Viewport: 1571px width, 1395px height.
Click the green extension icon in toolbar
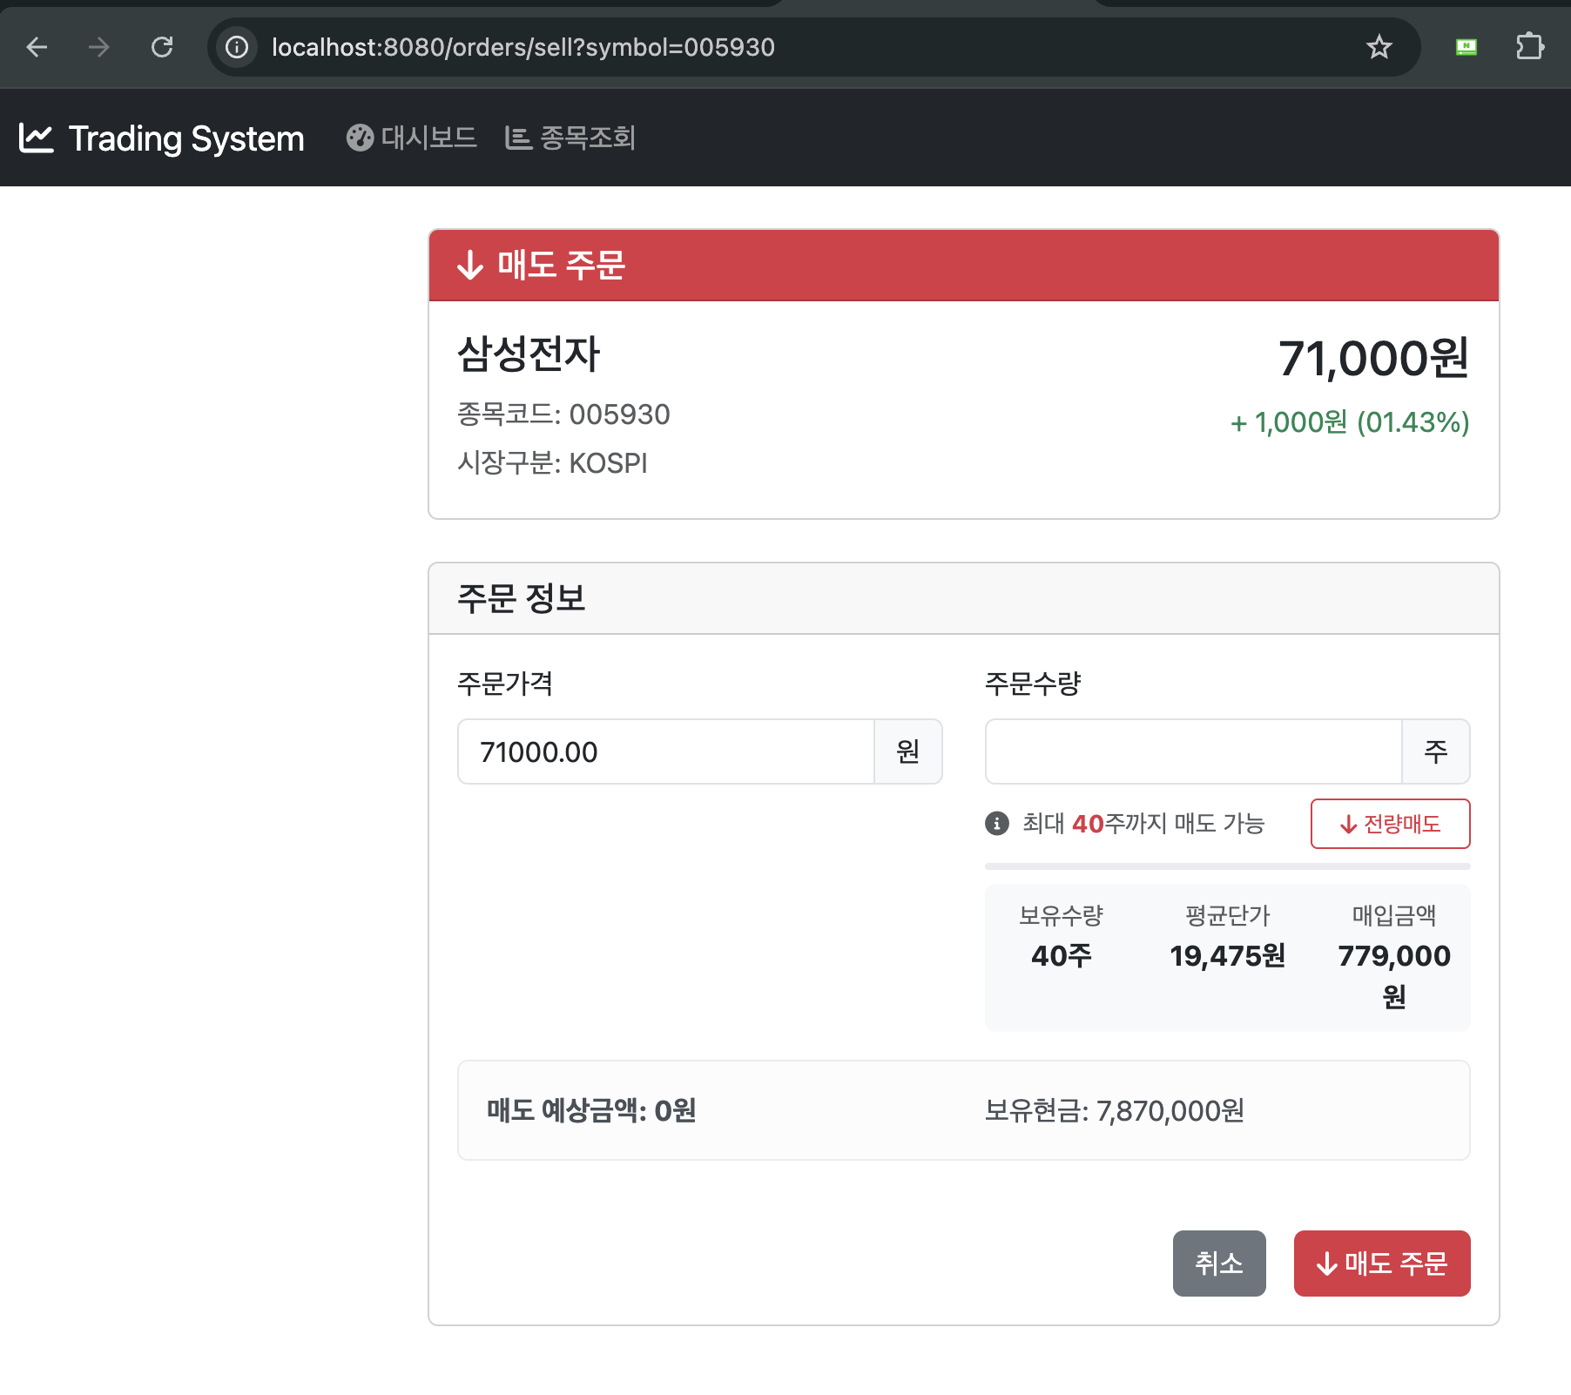point(1466,48)
